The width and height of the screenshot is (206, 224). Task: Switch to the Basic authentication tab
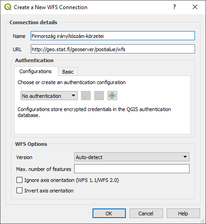pos(68,72)
